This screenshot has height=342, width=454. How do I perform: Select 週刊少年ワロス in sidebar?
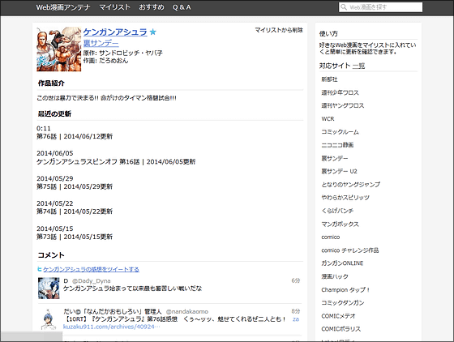[340, 92]
